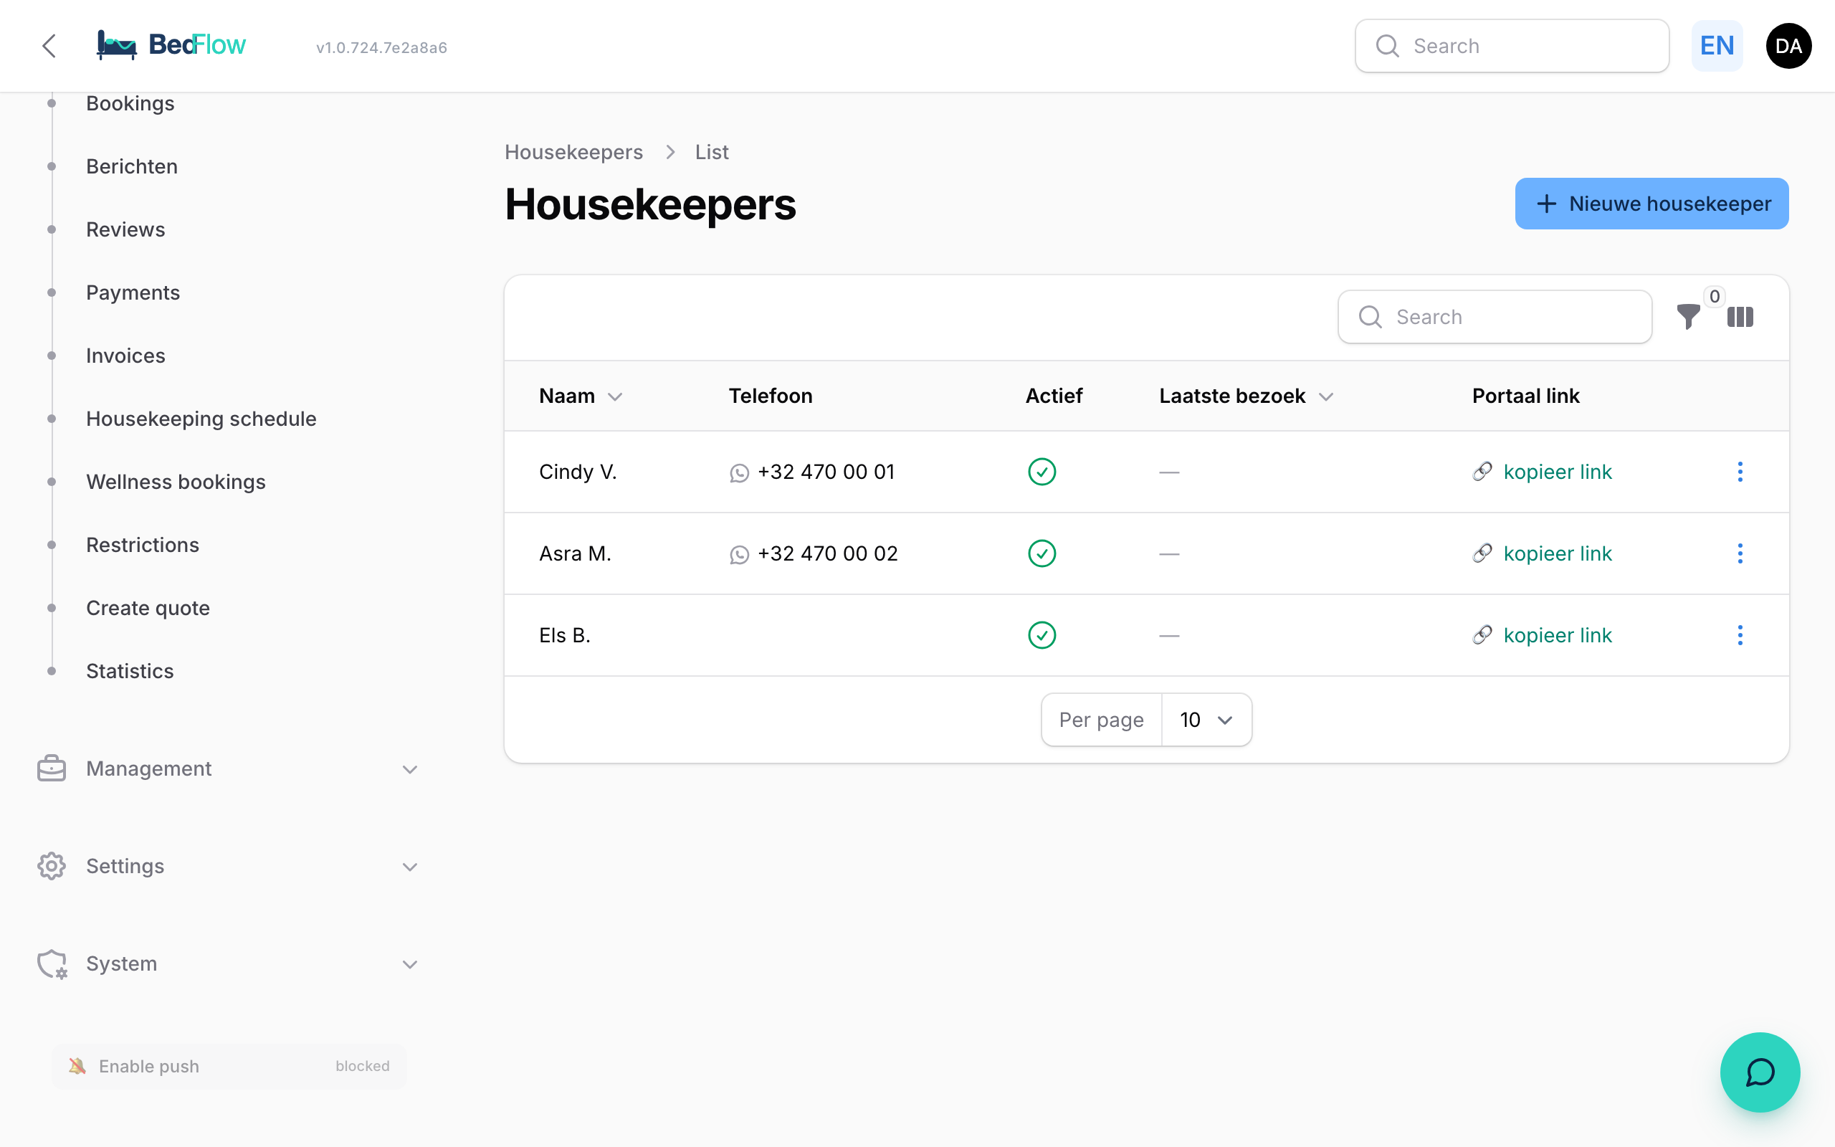Go to Restrictions in the sidebar
Image resolution: width=1835 pixels, height=1147 pixels.
[x=143, y=545]
